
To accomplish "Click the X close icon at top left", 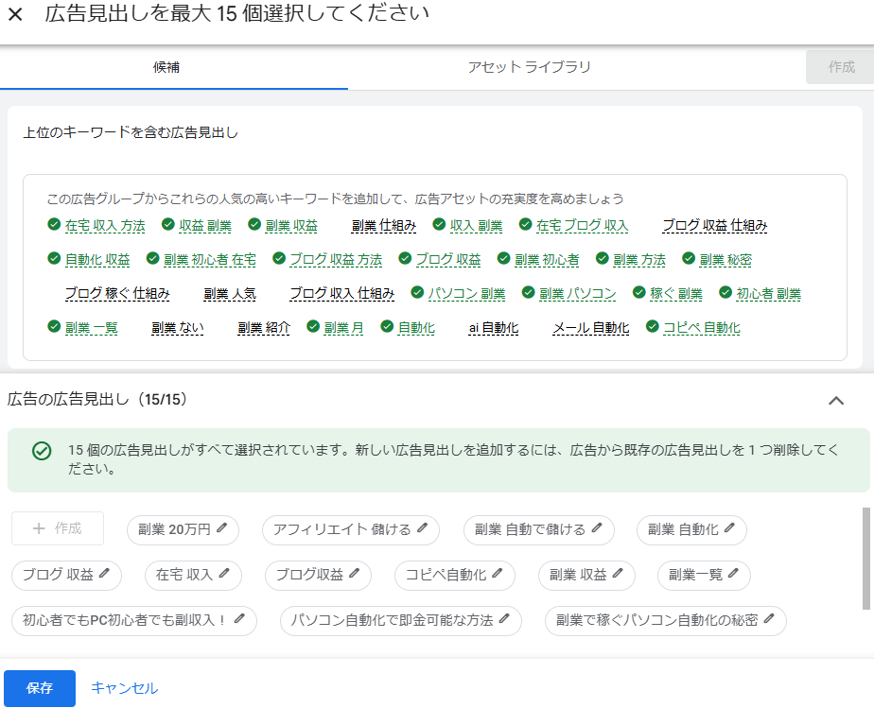I will point(15,14).
